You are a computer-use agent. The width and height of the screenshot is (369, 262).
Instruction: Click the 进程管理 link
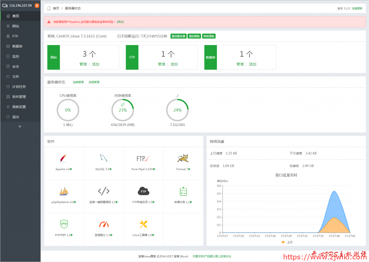point(94,82)
